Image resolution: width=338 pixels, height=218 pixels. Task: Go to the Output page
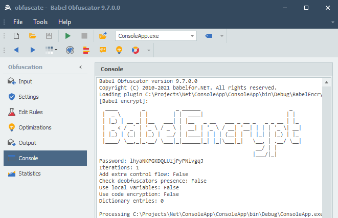point(46,143)
